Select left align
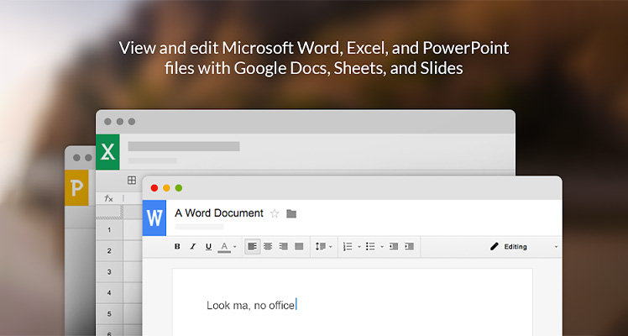 (x=253, y=247)
